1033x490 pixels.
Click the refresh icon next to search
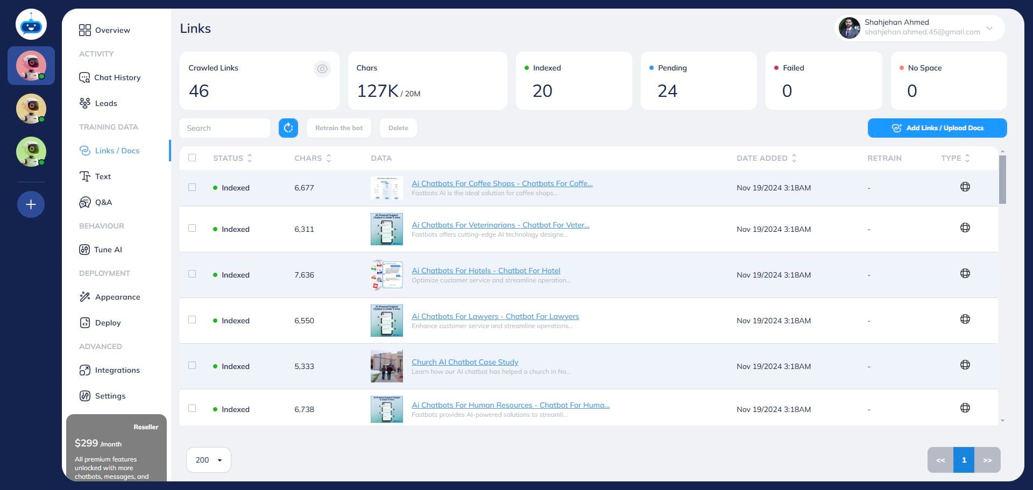coord(288,128)
